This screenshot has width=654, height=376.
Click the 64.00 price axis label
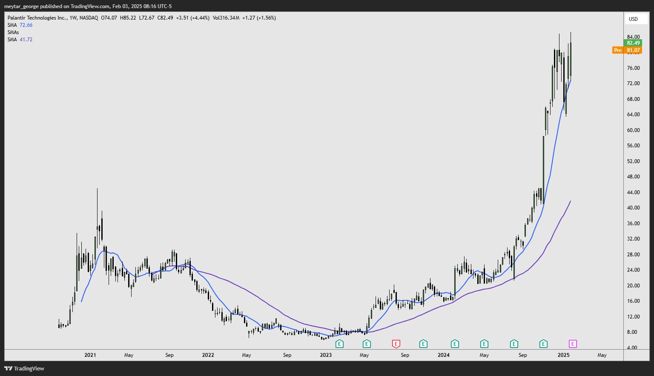(x=633, y=115)
